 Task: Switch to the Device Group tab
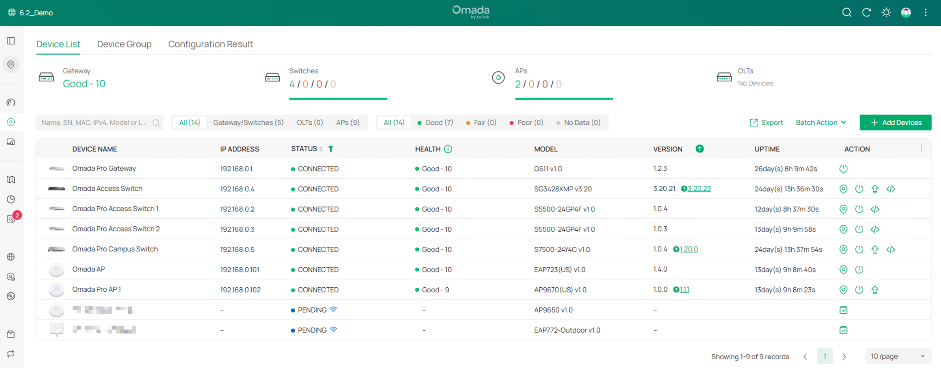(124, 44)
